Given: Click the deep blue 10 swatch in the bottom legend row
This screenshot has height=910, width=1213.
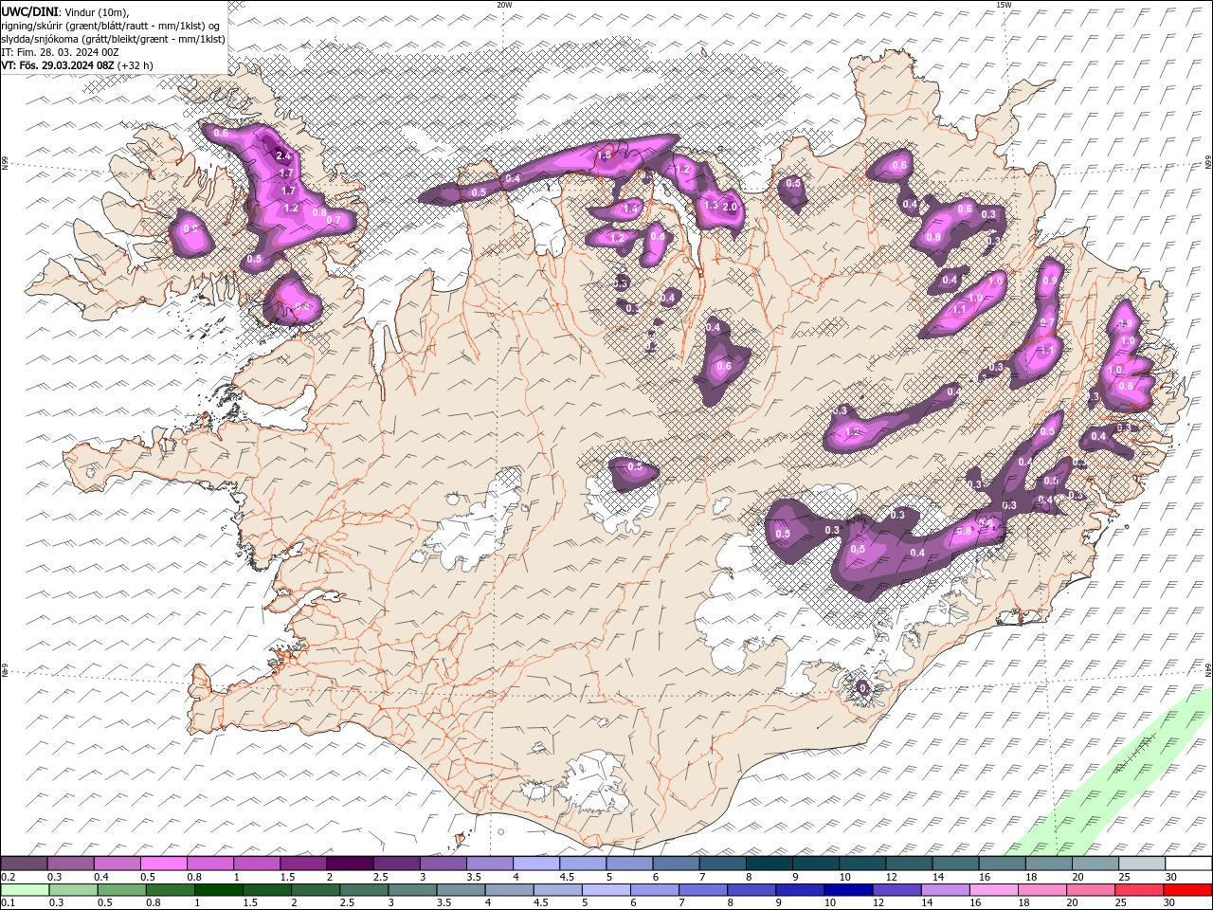Looking at the screenshot, I should (847, 890).
